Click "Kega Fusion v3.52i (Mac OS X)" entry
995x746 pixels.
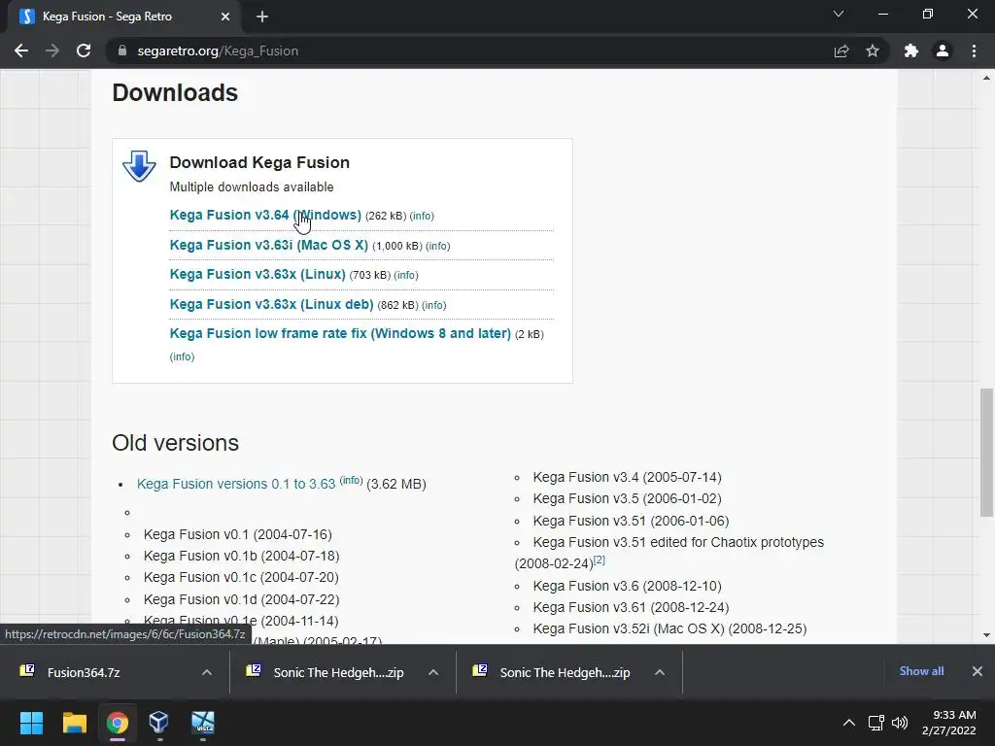click(670, 628)
